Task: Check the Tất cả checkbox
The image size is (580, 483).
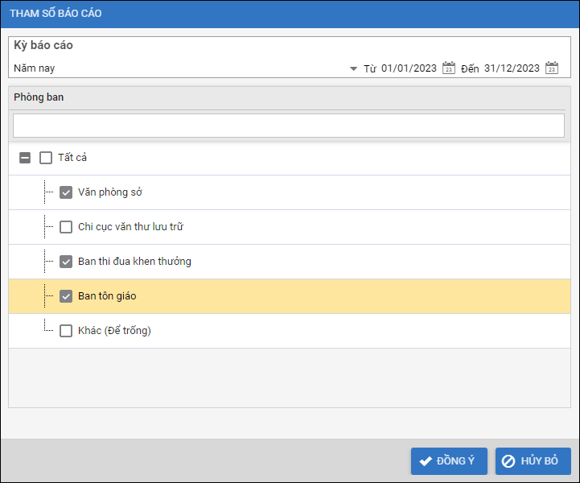Action: [46, 158]
